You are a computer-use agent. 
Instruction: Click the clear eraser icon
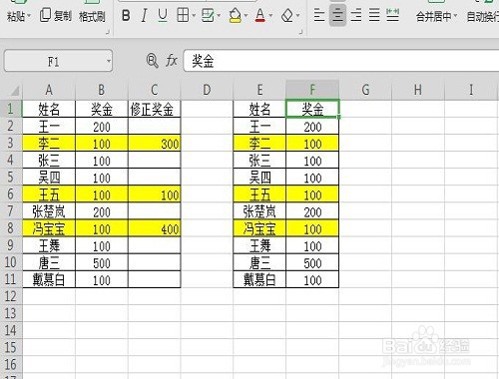pos(287,15)
